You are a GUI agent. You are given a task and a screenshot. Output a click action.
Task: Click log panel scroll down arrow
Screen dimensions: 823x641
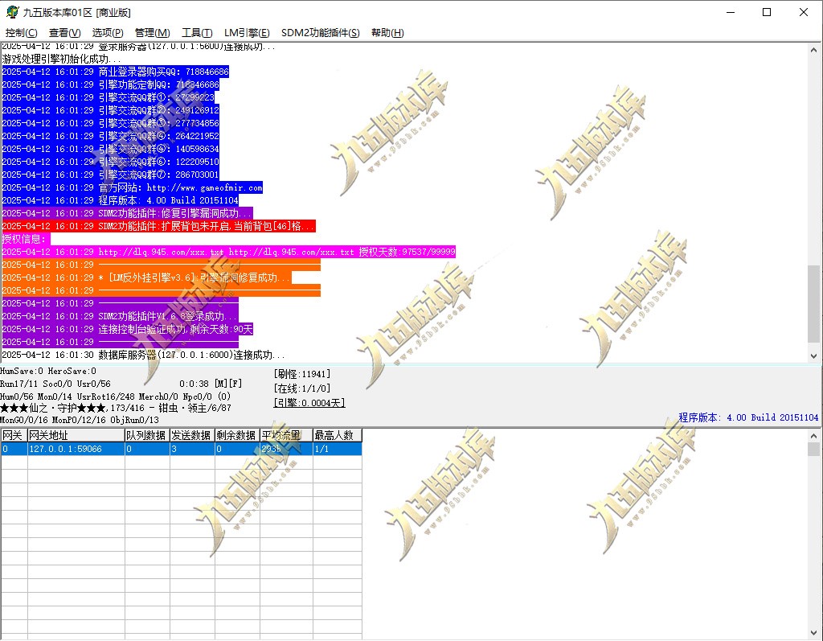pos(813,355)
